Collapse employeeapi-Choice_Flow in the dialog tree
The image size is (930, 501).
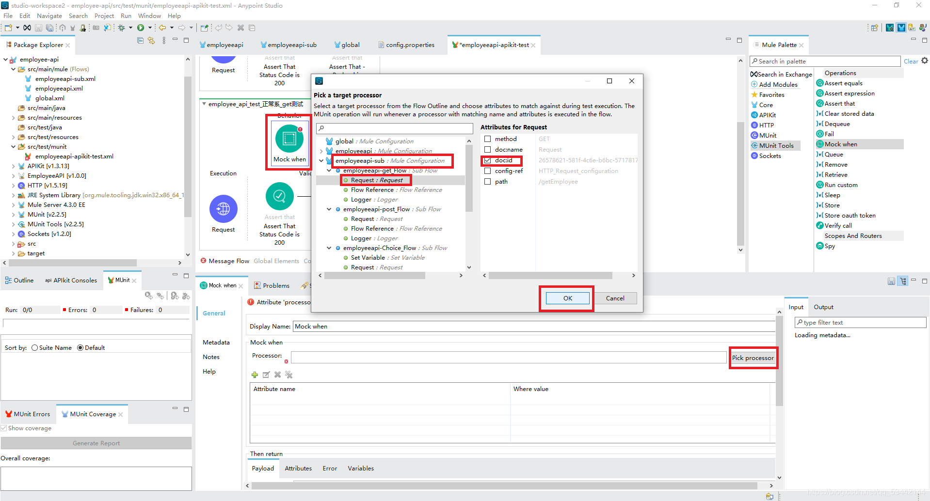329,248
